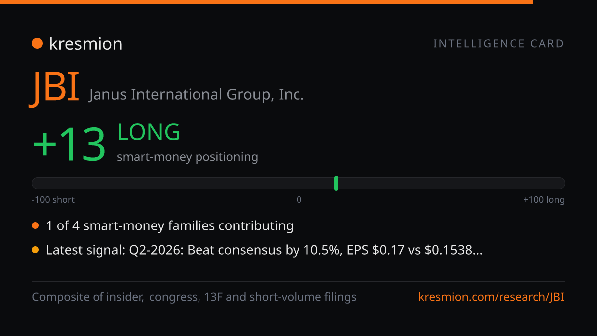
Task: Select the Janus International Group, Inc. name
Action: click(196, 94)
